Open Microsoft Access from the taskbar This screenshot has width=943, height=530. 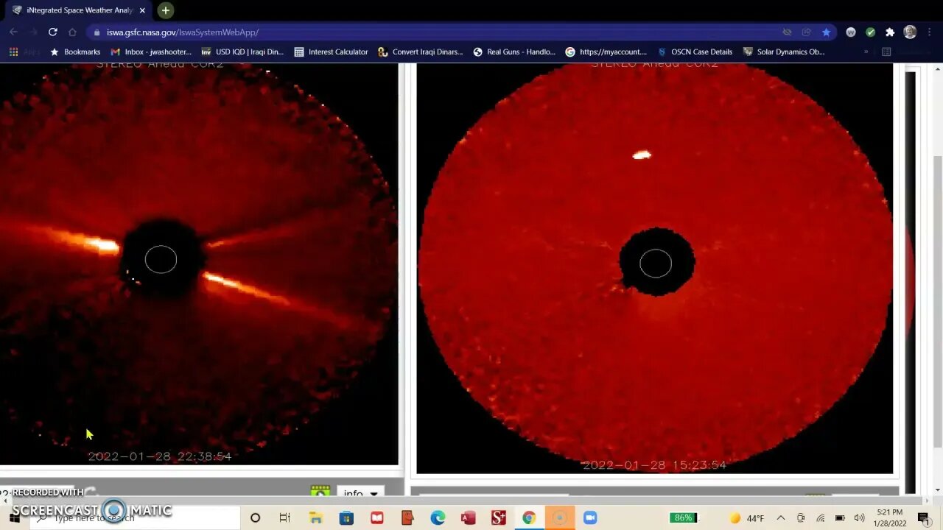click(x=468, y=518)
